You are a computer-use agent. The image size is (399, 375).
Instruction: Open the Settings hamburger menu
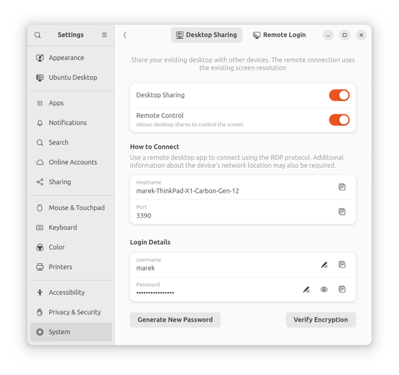pos(105,35)
